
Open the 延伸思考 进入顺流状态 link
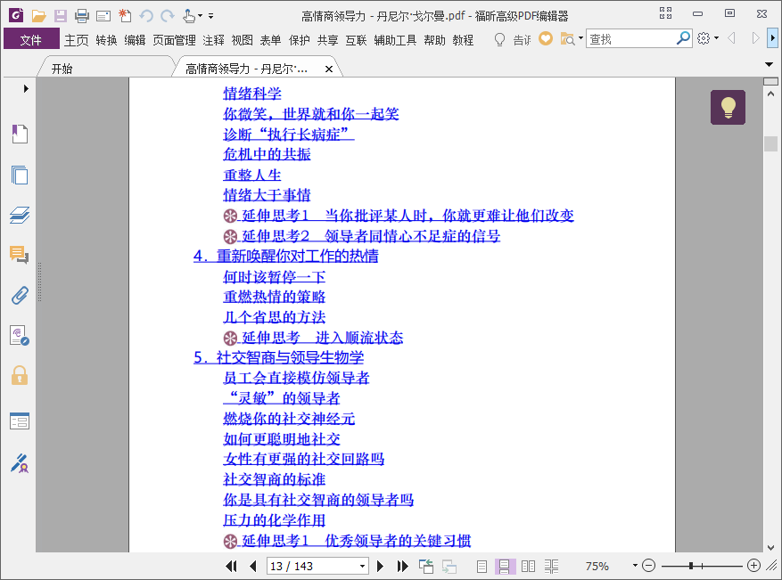313,338
